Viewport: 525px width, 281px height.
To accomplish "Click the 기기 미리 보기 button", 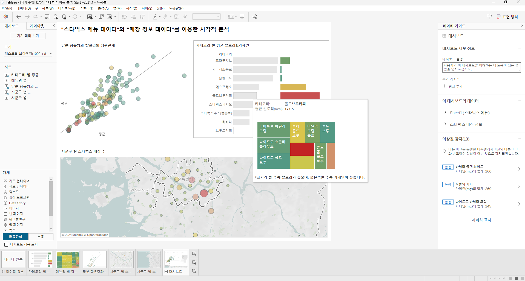I will 28,36.
